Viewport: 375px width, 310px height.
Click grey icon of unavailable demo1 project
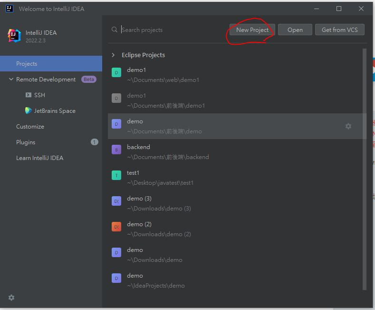click(116, 98)
